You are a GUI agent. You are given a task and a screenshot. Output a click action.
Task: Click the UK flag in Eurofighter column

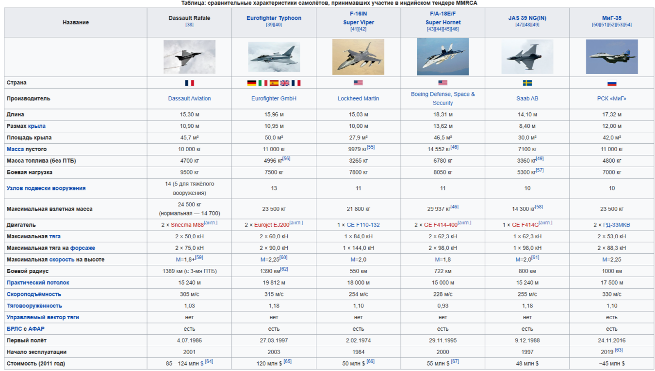tap(285, 83)
